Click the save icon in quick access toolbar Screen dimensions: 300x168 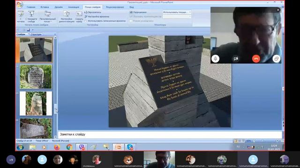28,30
